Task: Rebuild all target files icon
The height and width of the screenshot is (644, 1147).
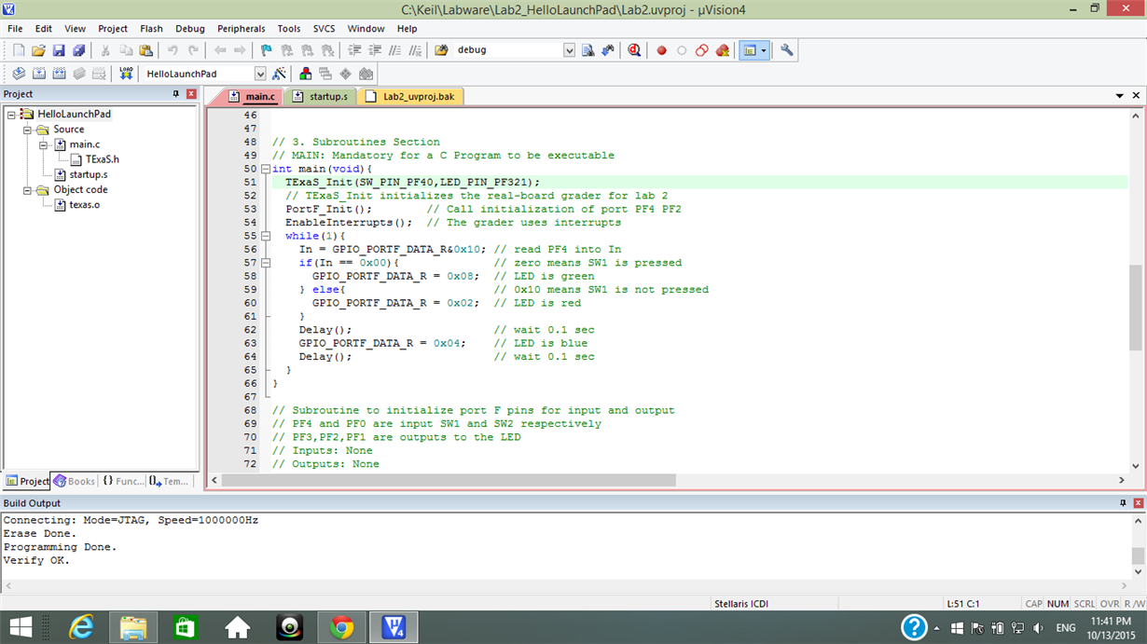Action: click(x=59, y=74)
